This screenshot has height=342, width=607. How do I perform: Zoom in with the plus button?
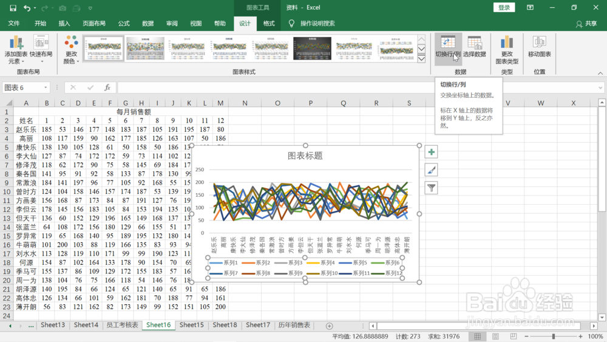[x=580, y=337]
